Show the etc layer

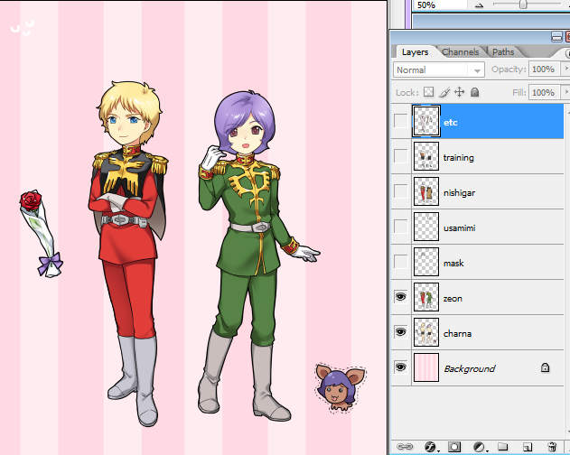pyautogui.click(x=400, y=121)
